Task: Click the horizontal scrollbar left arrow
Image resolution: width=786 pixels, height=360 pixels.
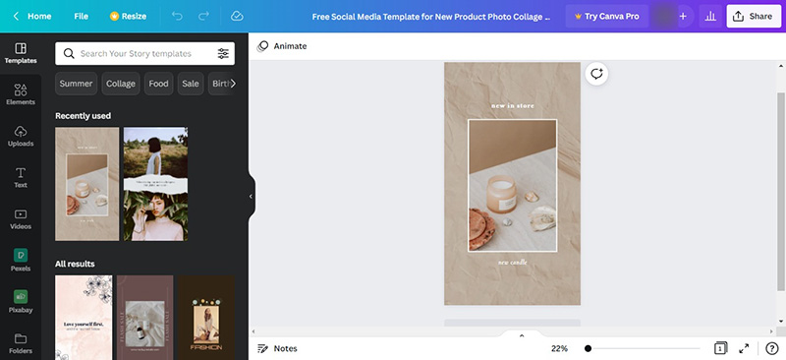Action: (x=253, y=331)
